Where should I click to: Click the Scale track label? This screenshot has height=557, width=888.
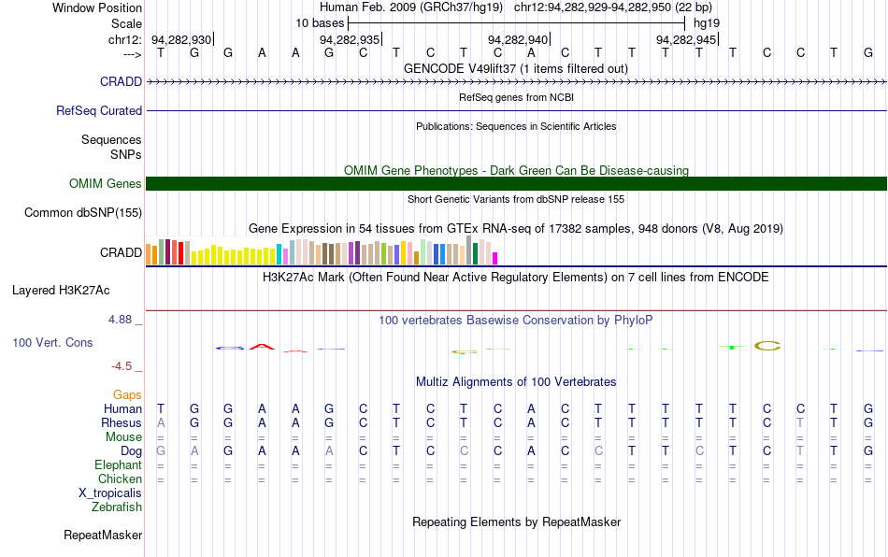tap(126, 23)
